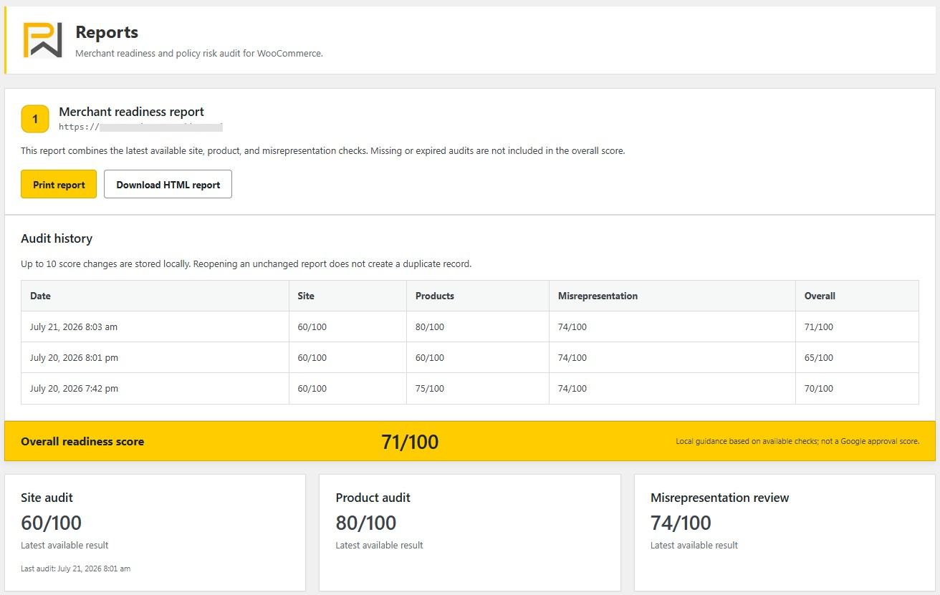The height and width of the screenshot is (595, 940).
Task: Click the Products column header
Action: pos(477,296)
